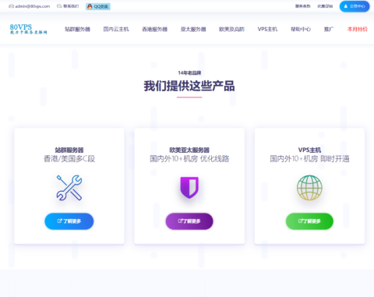
Task: Open the 帮助中心 nav menu
Action: [x=301, y=29]
